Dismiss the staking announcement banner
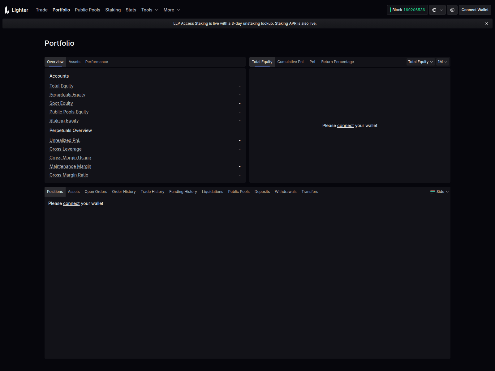This screenshot has width=495, height=371. (486, 23)
